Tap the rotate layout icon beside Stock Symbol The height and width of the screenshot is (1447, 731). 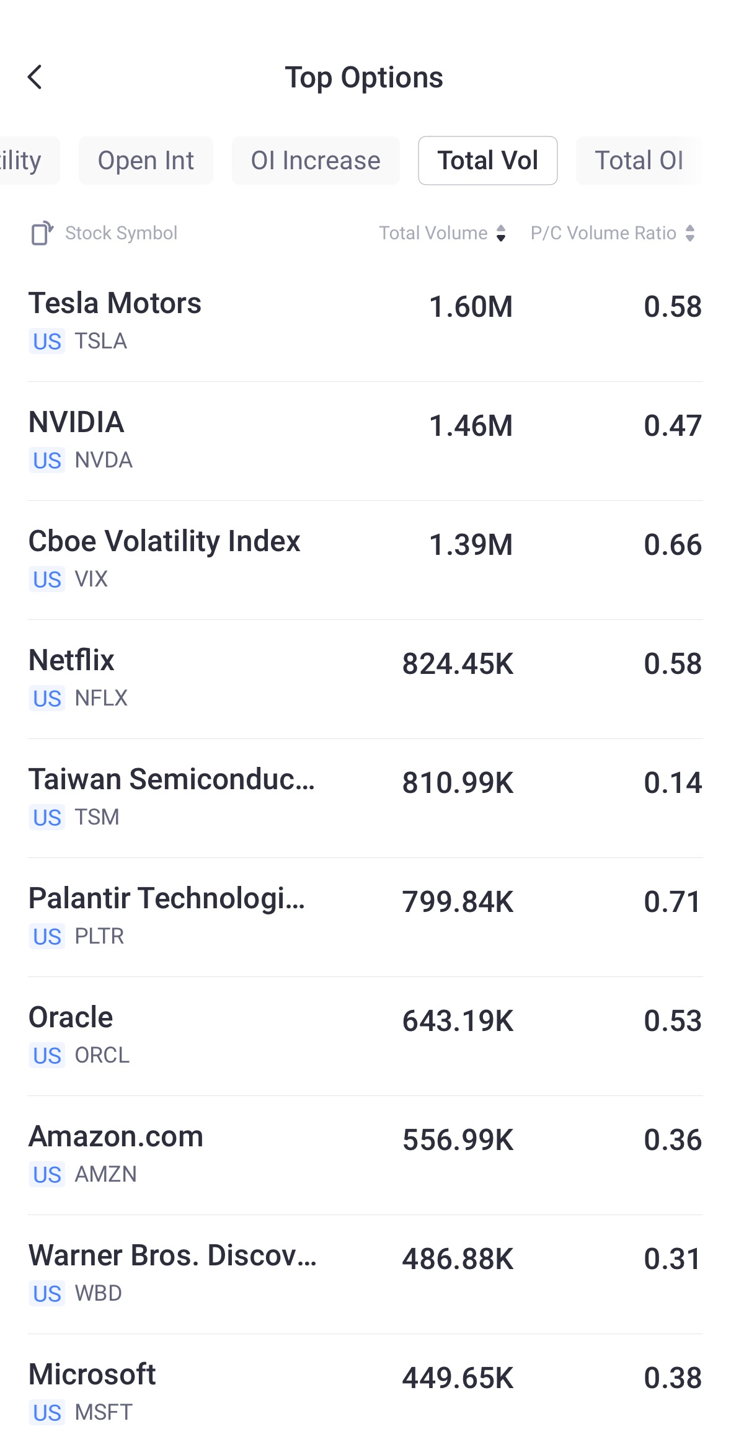pos(42,233)
